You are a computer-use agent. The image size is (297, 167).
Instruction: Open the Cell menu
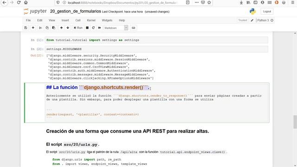pos(78,20)
